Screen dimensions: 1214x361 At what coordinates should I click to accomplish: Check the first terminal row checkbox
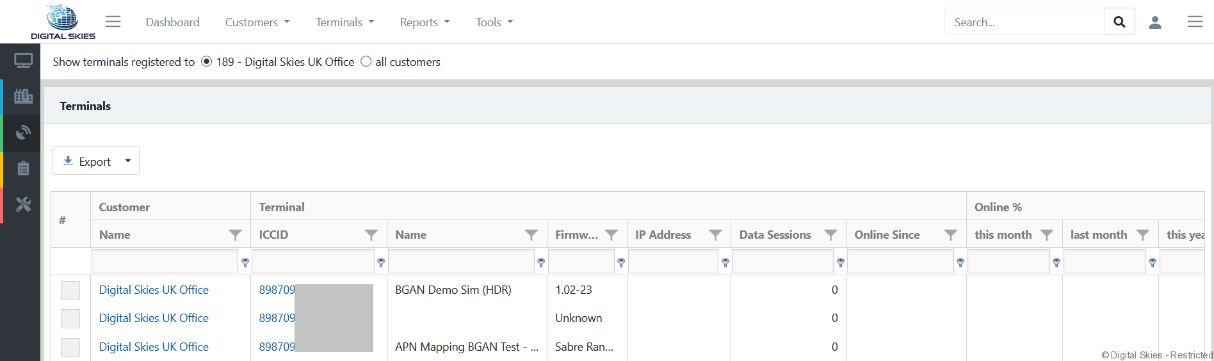coord(70,291)
